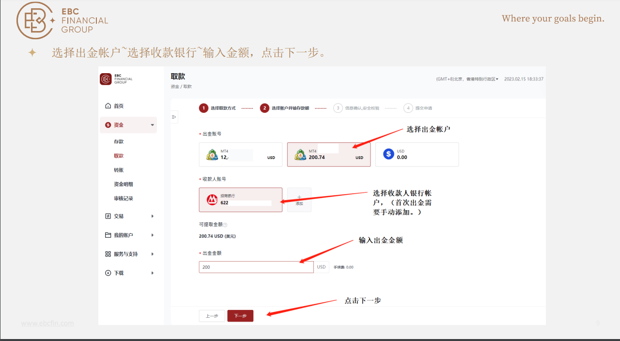Select the USD 0.00 wallet account
Screen dimensions: 620x341
click(417, 154)
